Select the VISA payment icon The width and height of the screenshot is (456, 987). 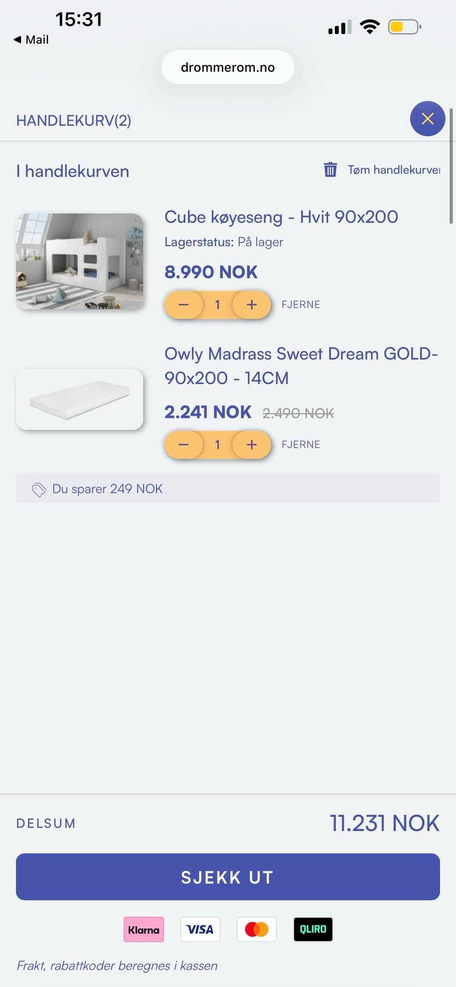coord(200,930)
